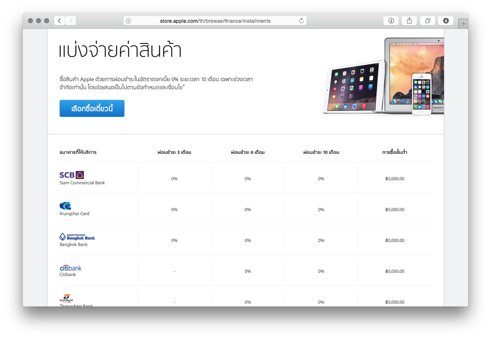Click Citibank's 6-month 0% cell

[x=248, y=271]
